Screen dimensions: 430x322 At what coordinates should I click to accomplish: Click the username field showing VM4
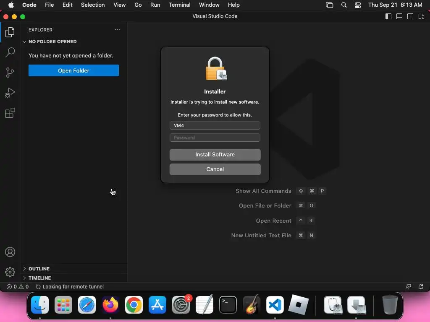click(215, 125)
